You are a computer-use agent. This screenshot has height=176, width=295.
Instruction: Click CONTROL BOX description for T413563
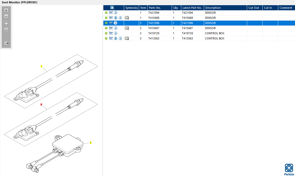coord(215,38)
